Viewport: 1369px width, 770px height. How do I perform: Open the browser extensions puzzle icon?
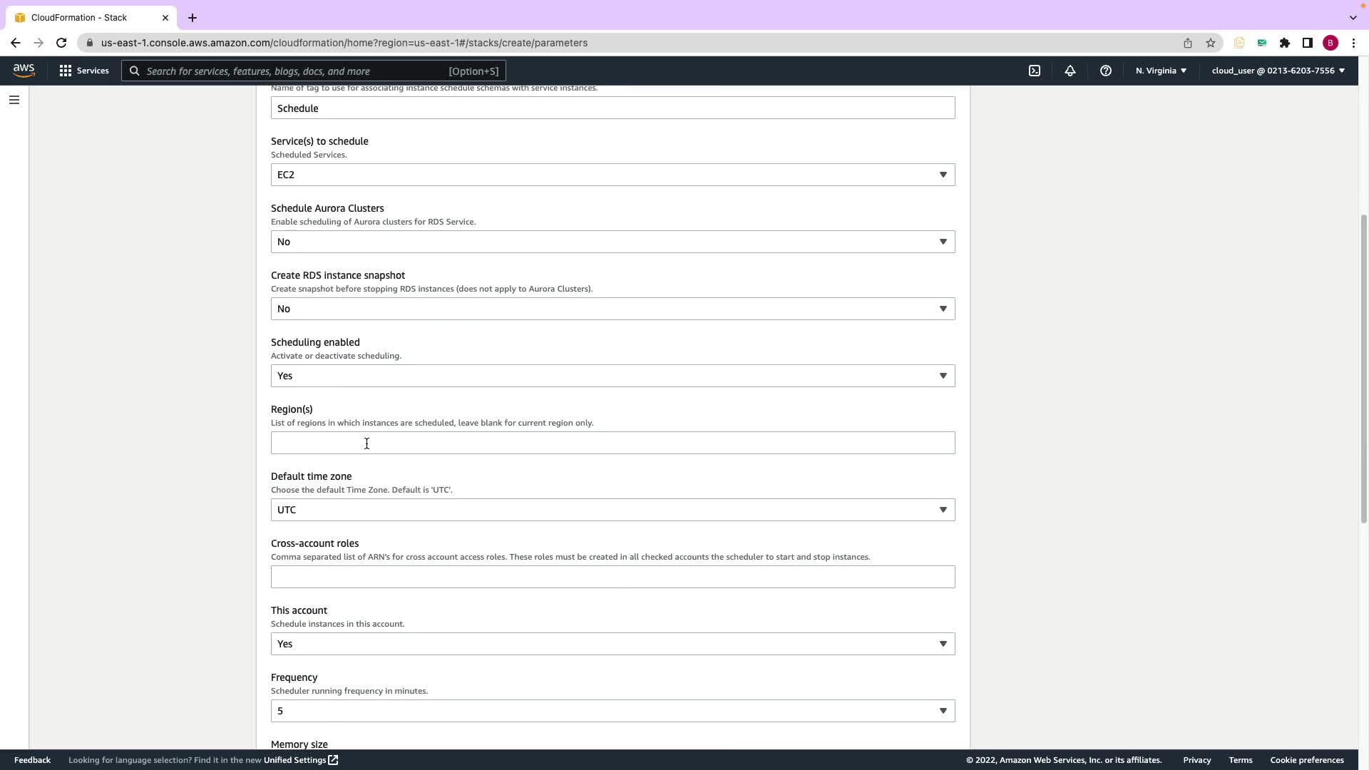[x=1284, y=43]
